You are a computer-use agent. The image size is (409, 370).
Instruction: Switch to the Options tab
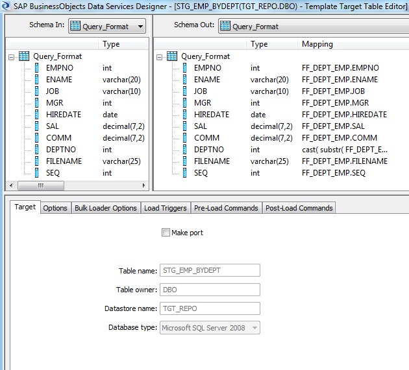coord(55,208)
